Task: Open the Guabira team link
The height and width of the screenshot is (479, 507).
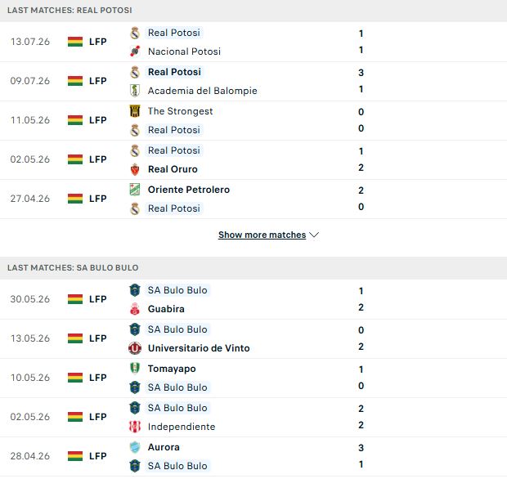Action: pos(166,309)
